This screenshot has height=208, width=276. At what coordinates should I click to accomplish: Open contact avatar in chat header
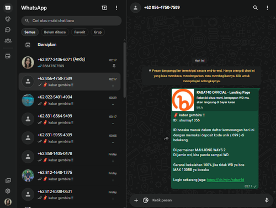tap(135, 8)
